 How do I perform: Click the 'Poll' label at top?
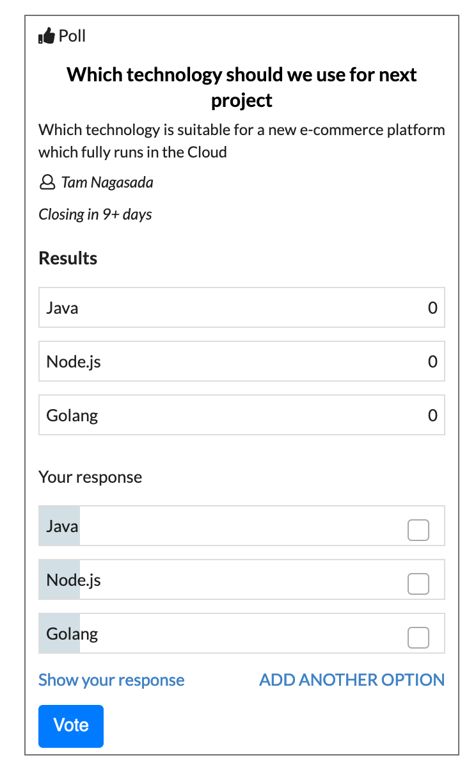72,36
